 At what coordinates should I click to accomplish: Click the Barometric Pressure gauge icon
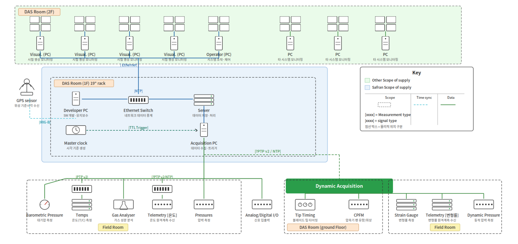coord(45,205)
